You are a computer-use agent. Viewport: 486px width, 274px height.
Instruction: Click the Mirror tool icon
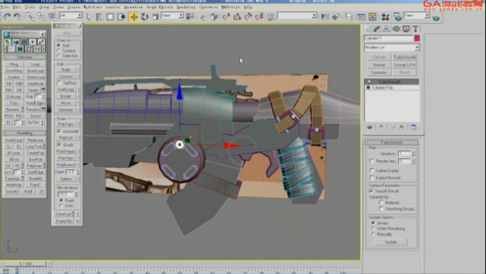[325, 17]
